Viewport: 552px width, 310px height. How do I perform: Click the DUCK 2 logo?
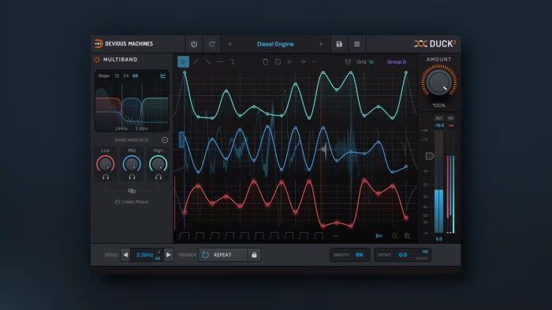point(435,44)
